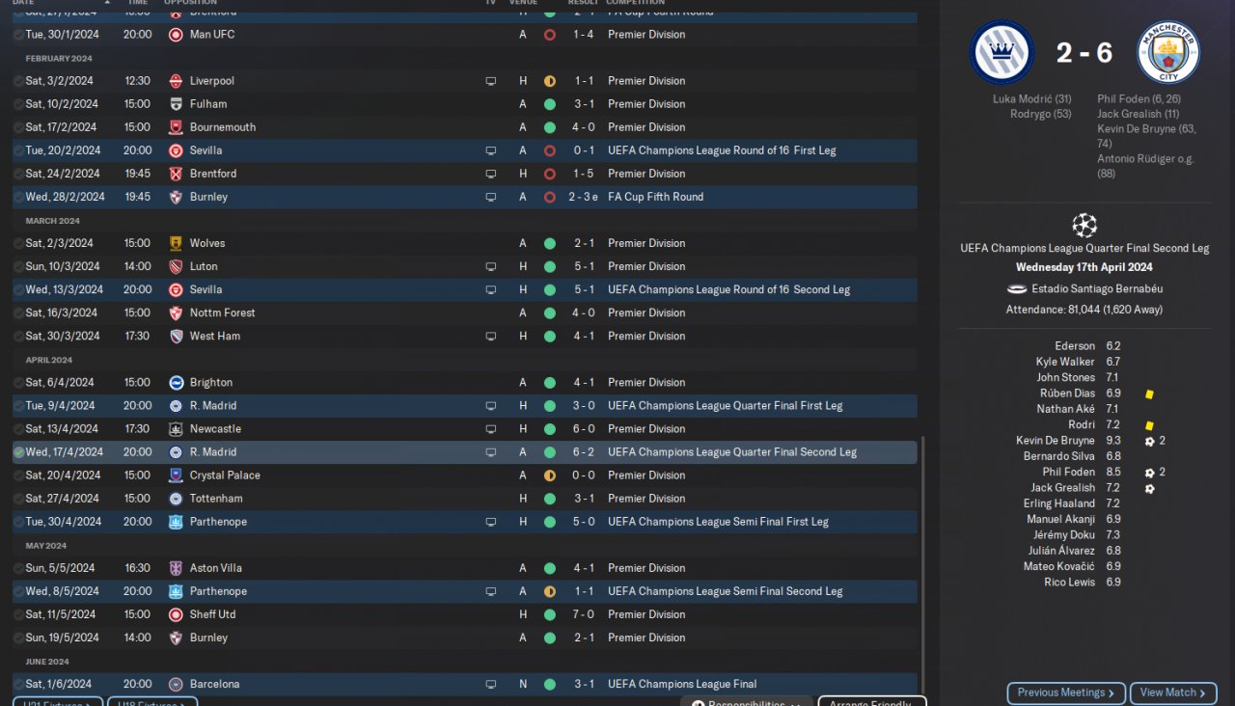Screen dimensions: 1235x706
Task: Click Kevin De Bruyne's goal icon
Action: (x=1149, y=441)
